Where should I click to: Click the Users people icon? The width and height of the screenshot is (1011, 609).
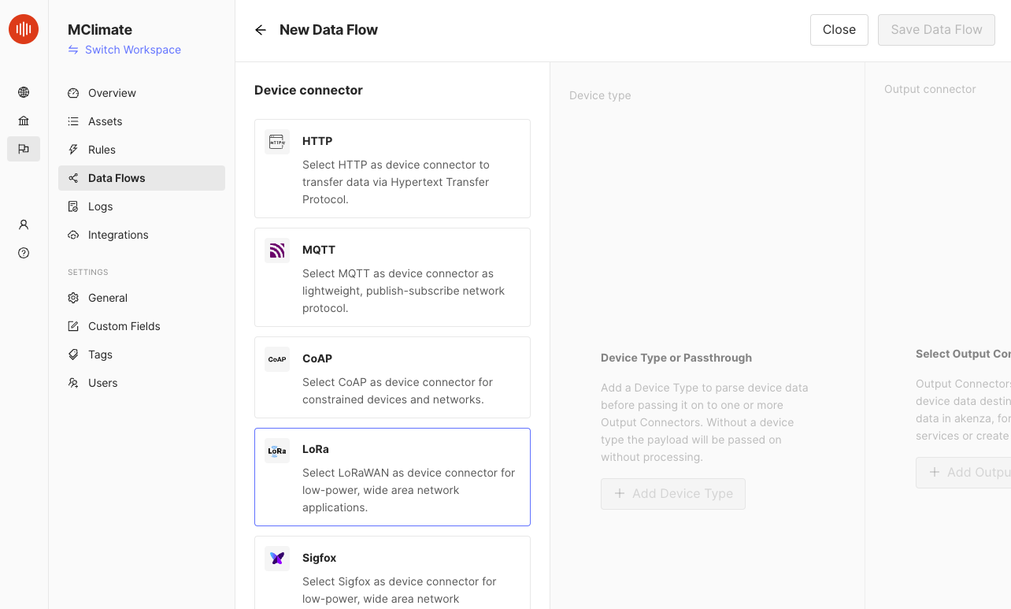coord(73,383)
